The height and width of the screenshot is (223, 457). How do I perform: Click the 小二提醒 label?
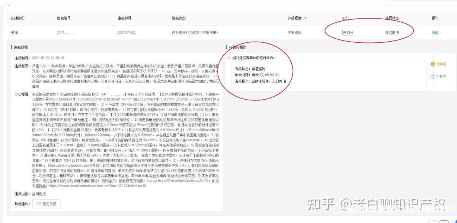click(22, 94)
